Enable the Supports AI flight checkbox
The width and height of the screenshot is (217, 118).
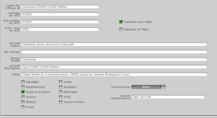[x=121, y=29]
